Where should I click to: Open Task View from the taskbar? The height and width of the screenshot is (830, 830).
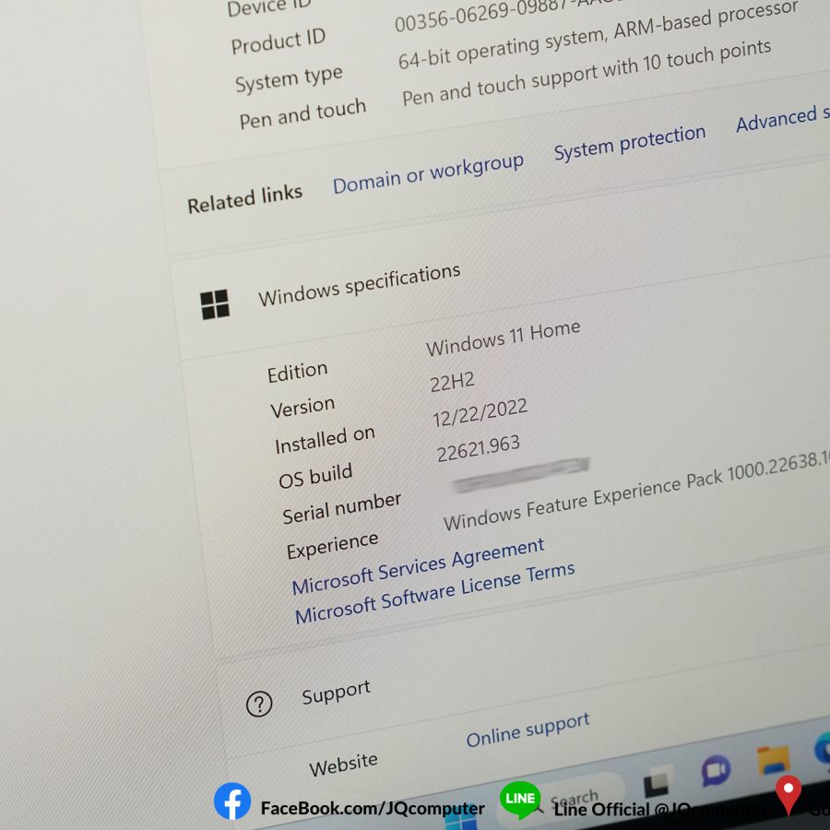click(x=656, y=782)
